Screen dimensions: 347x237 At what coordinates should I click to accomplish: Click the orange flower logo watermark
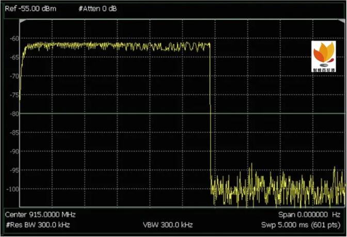[324, 57]
